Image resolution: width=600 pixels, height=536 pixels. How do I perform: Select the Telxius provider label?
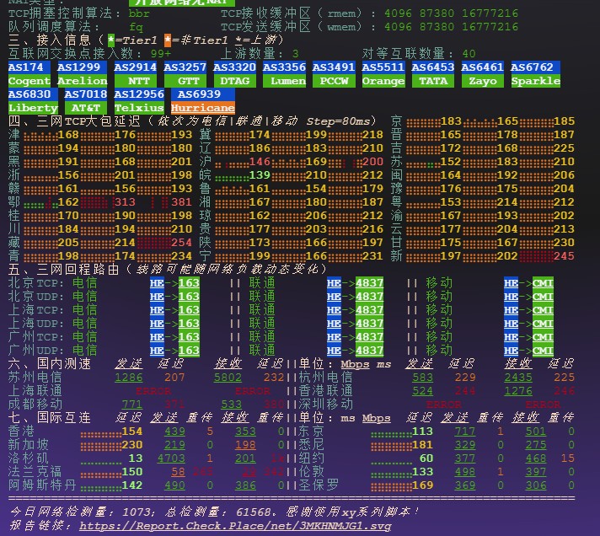(139, 108)
